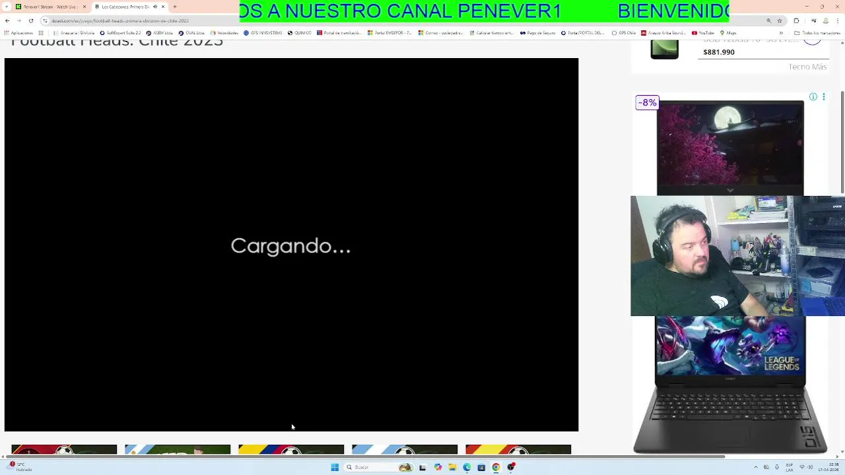Select the Los Cabezones Primera Division tab
845x475 pixels.
[125, 7]
